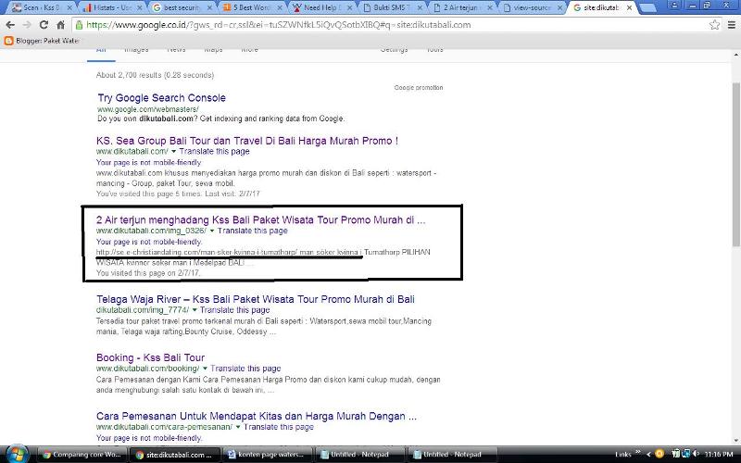The width and height of the screenshot is (741, 463).
Task: Open the home page icon
Action: 60,25
